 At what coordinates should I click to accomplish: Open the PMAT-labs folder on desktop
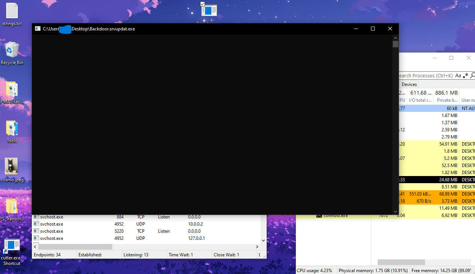coord(12,90)
